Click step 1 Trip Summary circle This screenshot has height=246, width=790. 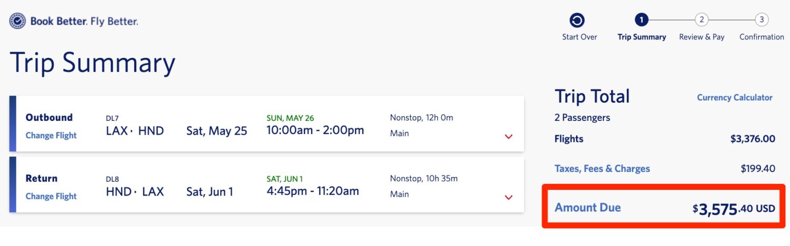tap(640, 20)
